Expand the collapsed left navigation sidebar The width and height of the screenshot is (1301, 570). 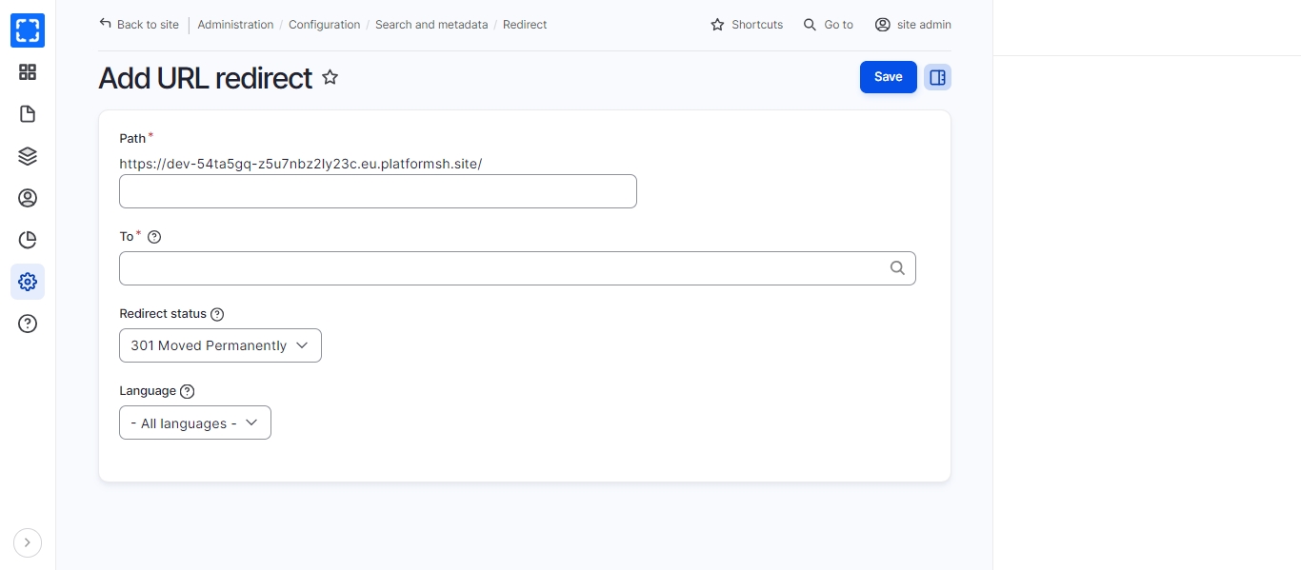click(x=28, y=542)
